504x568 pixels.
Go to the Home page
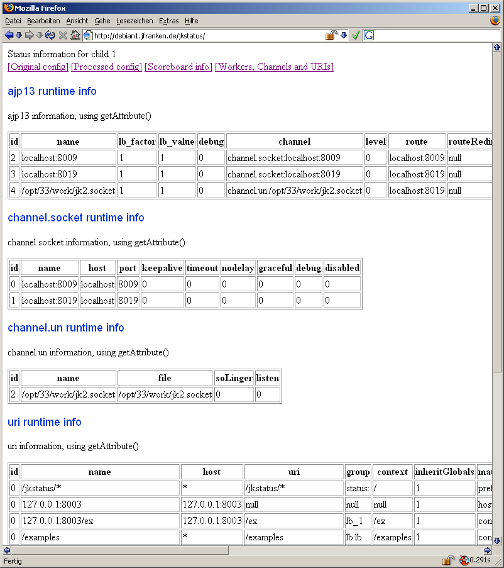pos(75,35)
